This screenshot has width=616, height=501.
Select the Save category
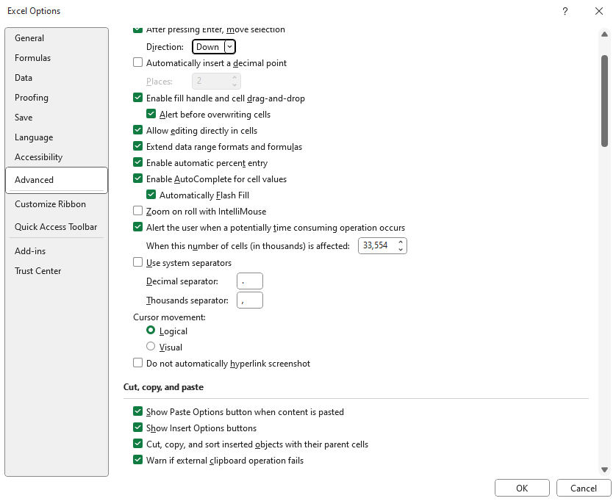57,118
